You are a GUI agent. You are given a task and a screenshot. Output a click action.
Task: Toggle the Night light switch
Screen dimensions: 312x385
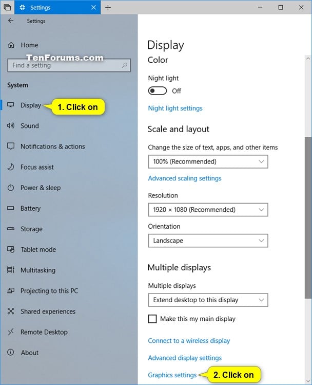pos(158,91)
